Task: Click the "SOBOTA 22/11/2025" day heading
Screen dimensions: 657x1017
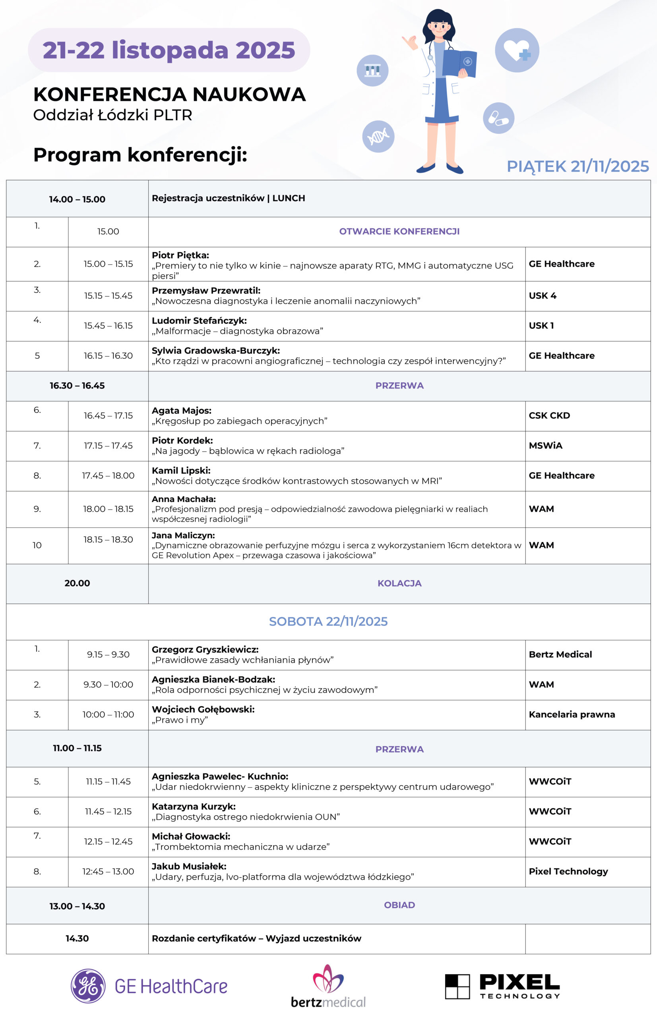Action: (x=328, y=621)
